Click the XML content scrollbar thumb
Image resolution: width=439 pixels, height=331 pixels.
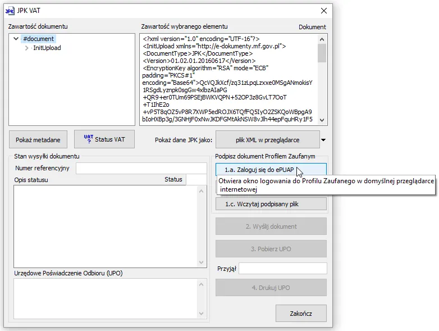pyautogui.click(x=322, y=53)
